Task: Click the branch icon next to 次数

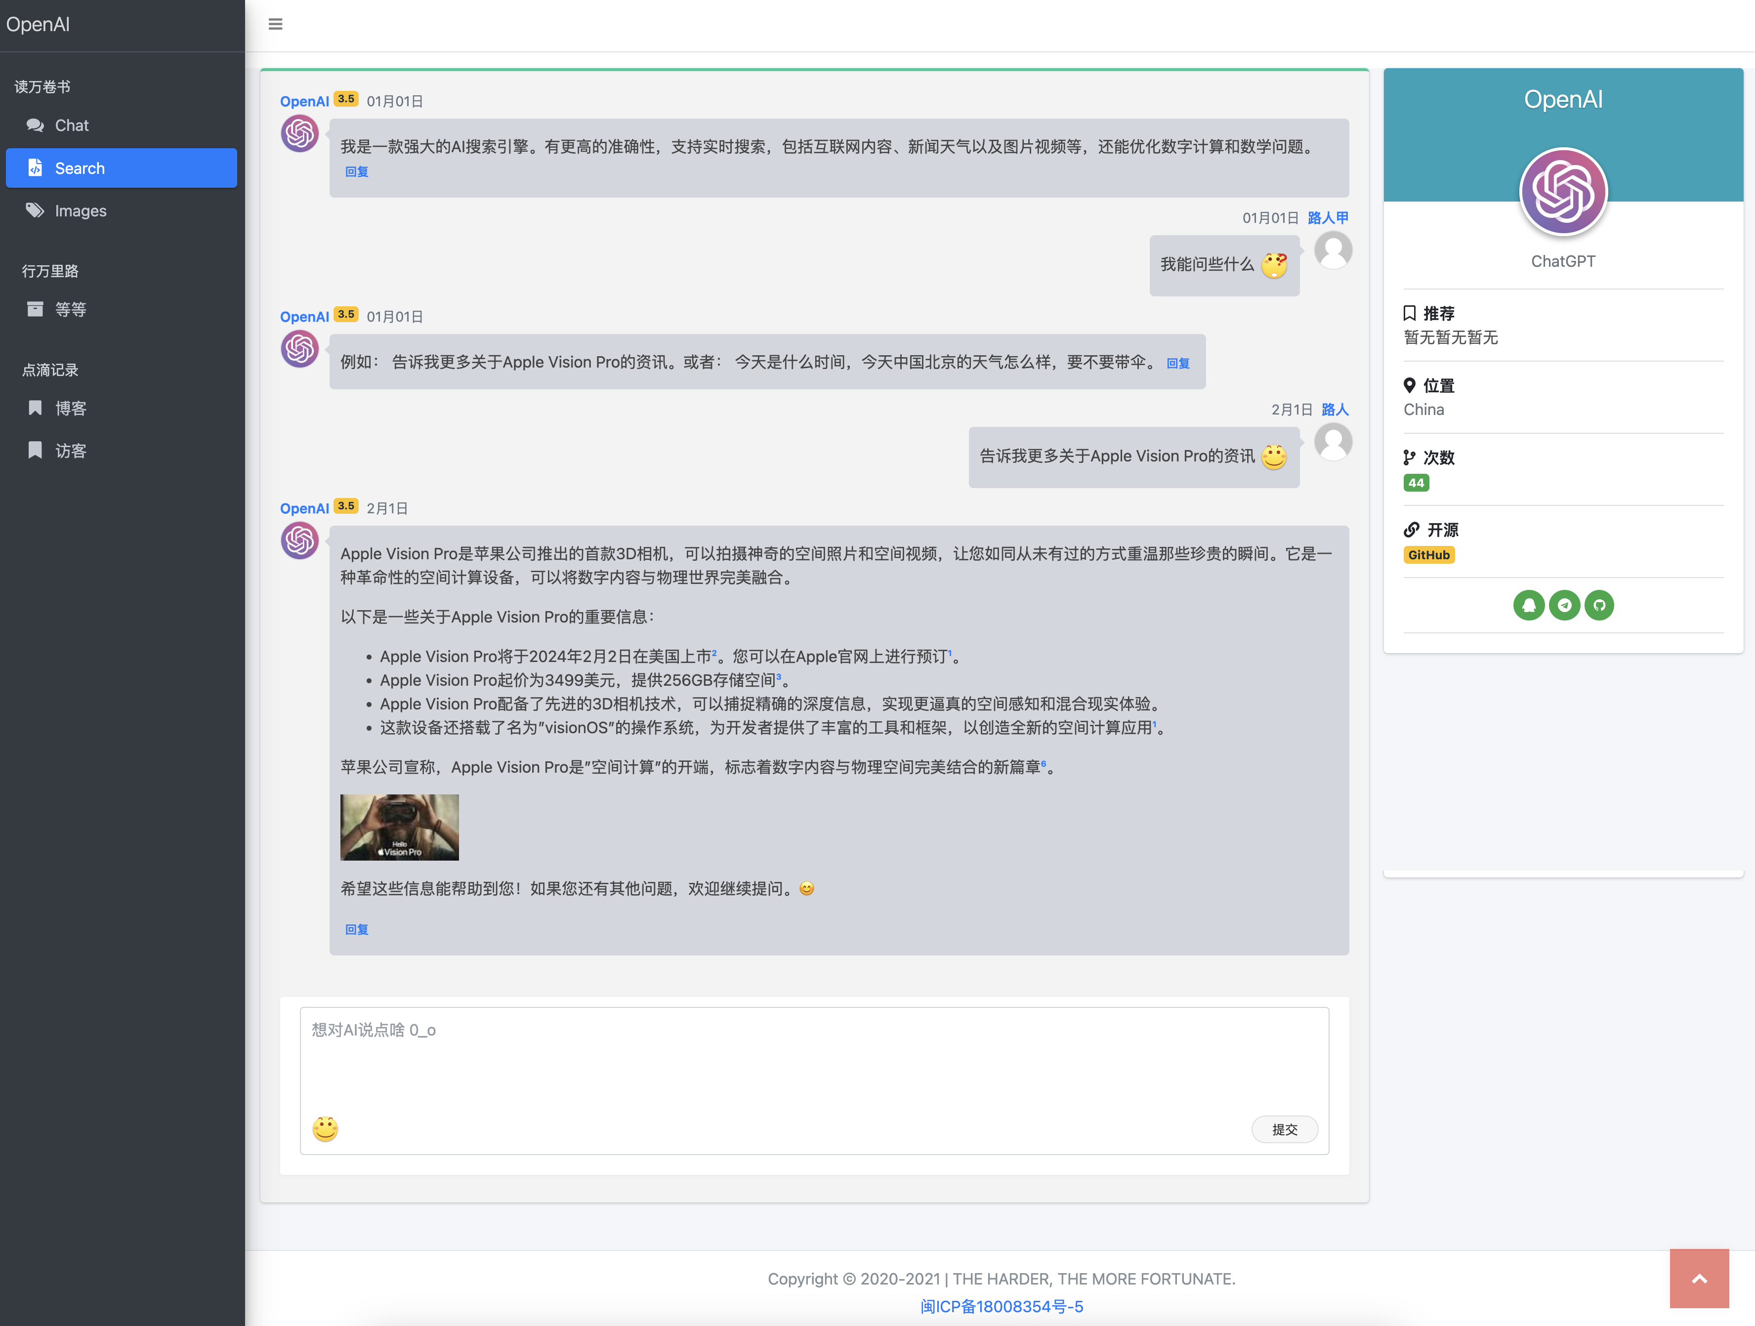Action: point(1409,458)
